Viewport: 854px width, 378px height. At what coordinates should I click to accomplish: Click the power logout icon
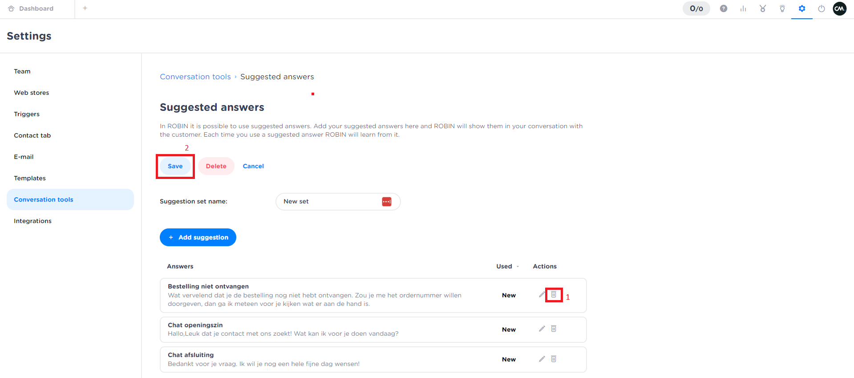[x=822, y=8]
